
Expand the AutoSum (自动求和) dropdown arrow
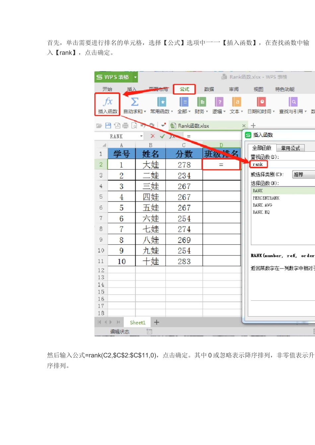(145, 112)
